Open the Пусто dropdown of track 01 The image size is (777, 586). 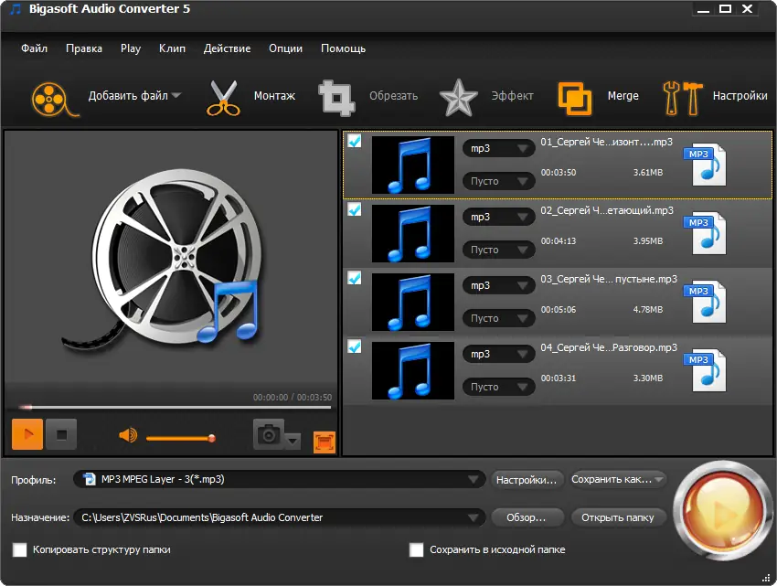pos(498,181)
